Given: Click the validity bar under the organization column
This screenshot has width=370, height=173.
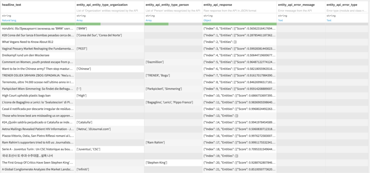Looking at the screenshot, I should tap(109, 24).
